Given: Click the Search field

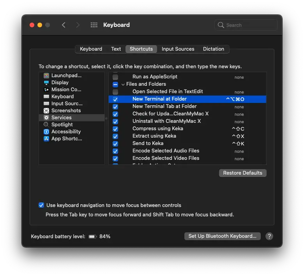Looking at the screenshot, I should 246,25.
